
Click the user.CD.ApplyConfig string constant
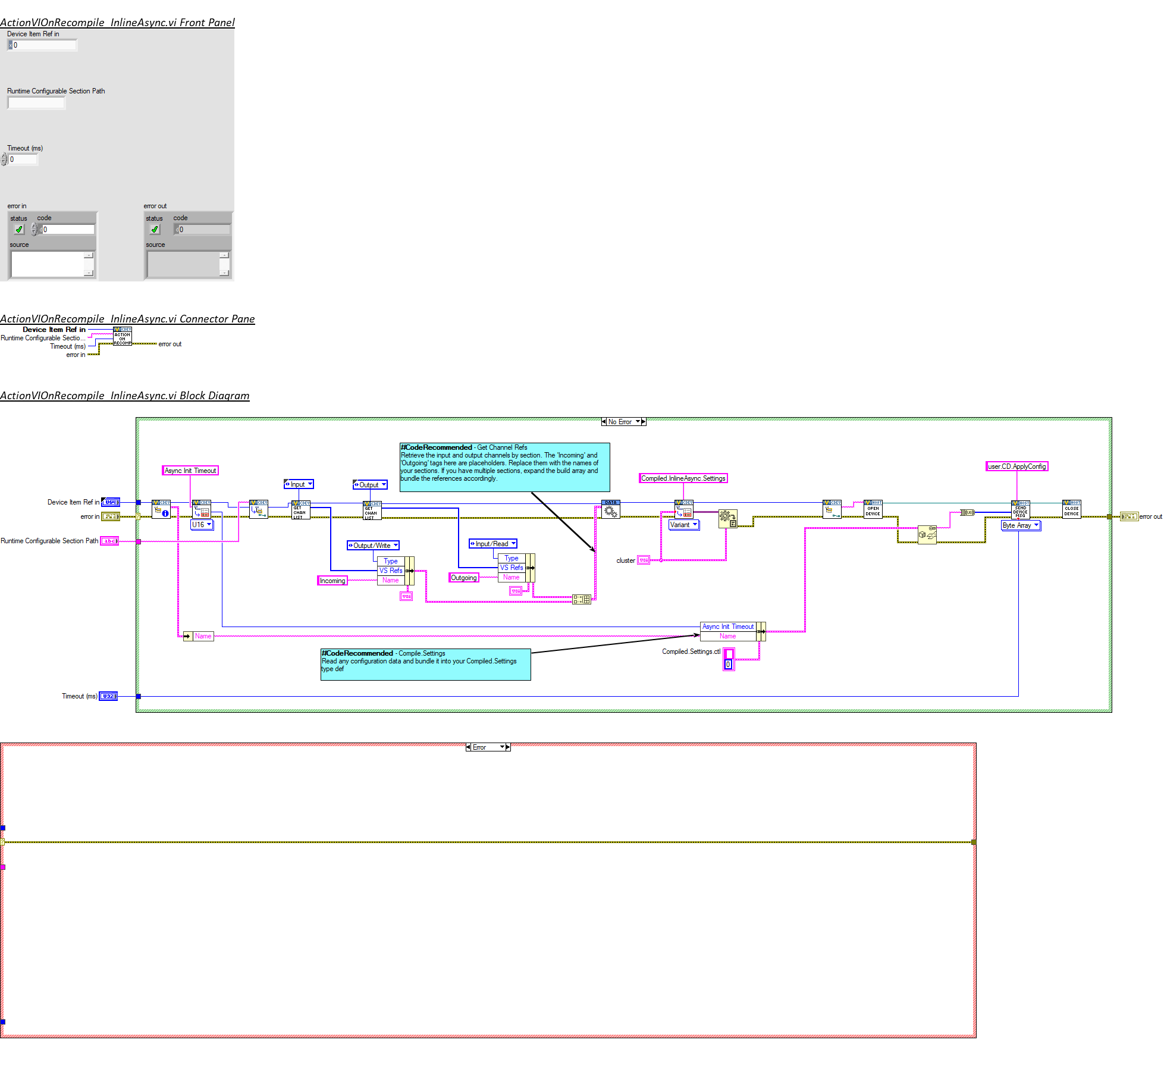1016,466
